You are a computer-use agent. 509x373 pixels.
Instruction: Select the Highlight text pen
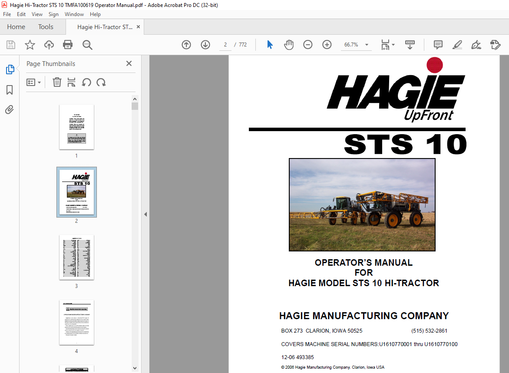tap(457, 45)
